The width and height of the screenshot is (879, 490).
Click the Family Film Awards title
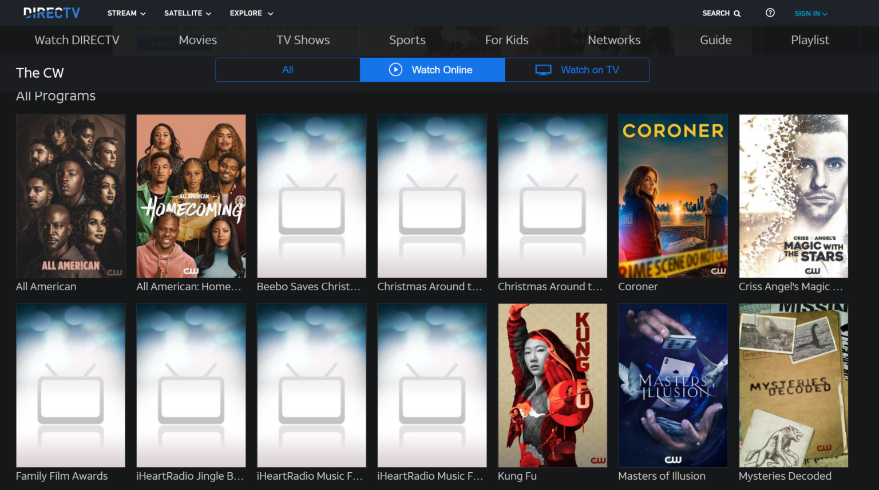pyautogui.click(x=62, y=476)
